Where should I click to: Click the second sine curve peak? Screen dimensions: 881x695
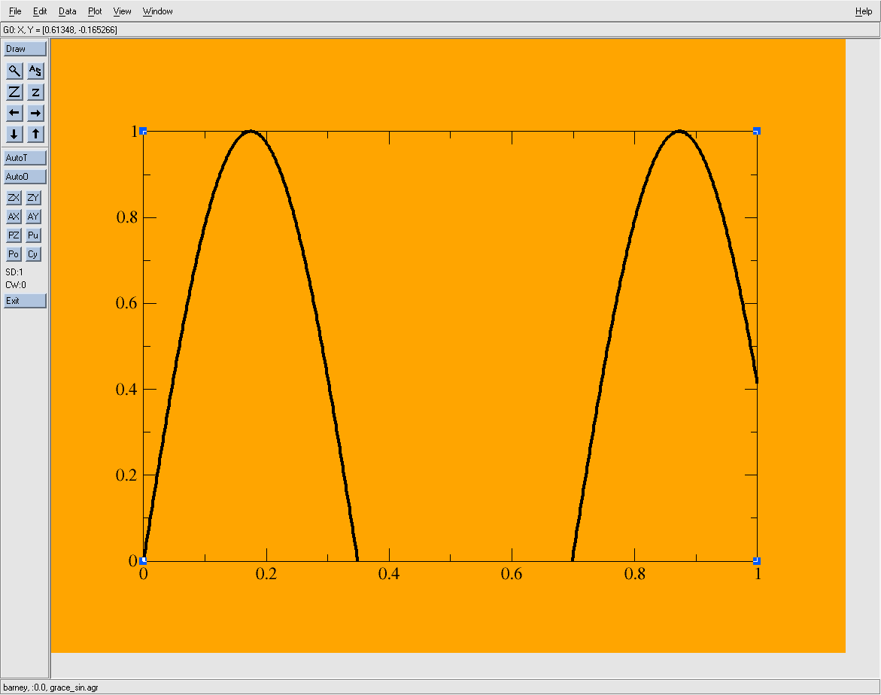(680, 132)
